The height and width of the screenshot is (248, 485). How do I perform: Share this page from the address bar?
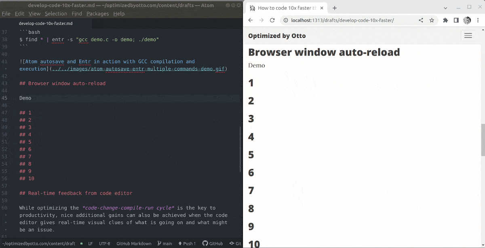[x=421, y=20]
